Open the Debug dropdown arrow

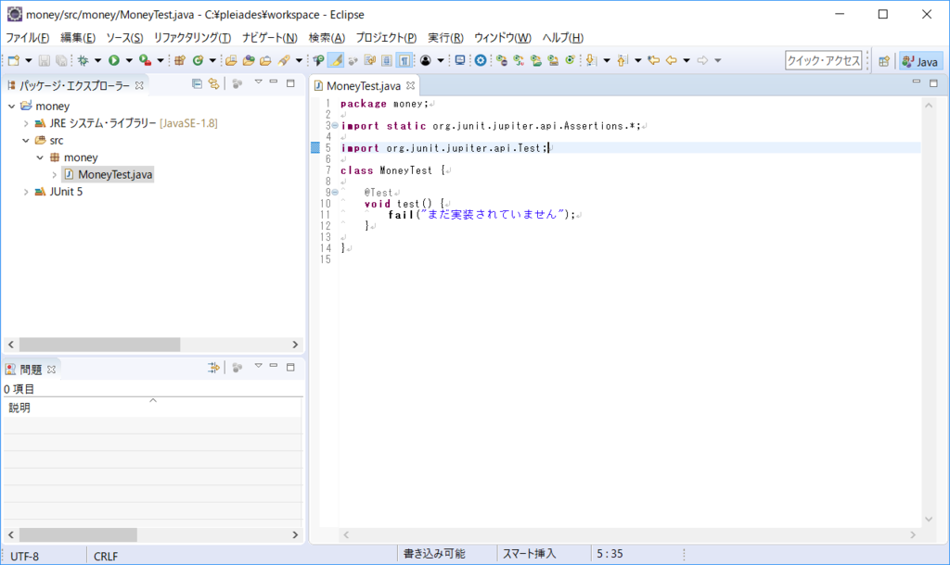[97, 60]
